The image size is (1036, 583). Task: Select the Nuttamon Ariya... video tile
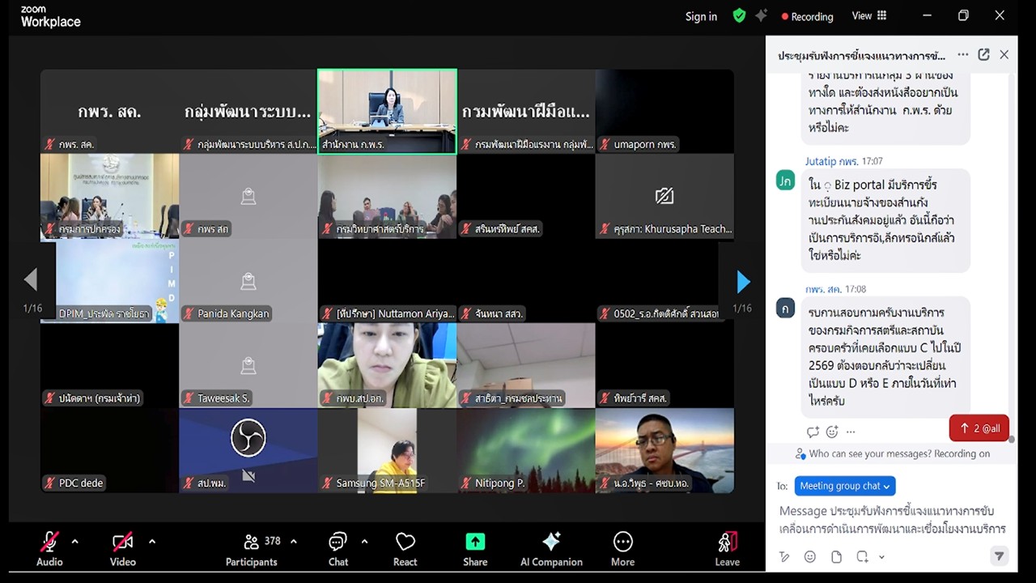(x=387, y=281)
